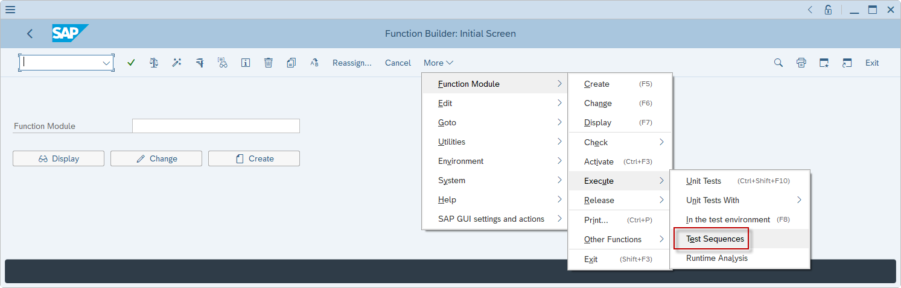
Task: Click the balance scale Check icon
Action: [154, 63]
